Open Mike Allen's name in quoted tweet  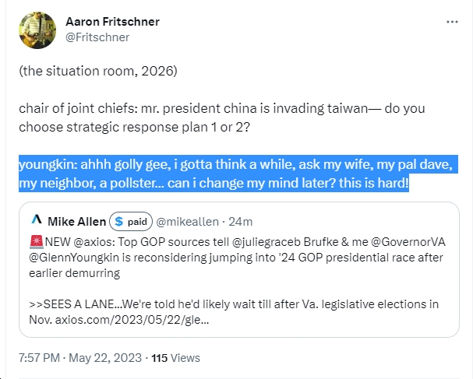(x=76, y=222)
